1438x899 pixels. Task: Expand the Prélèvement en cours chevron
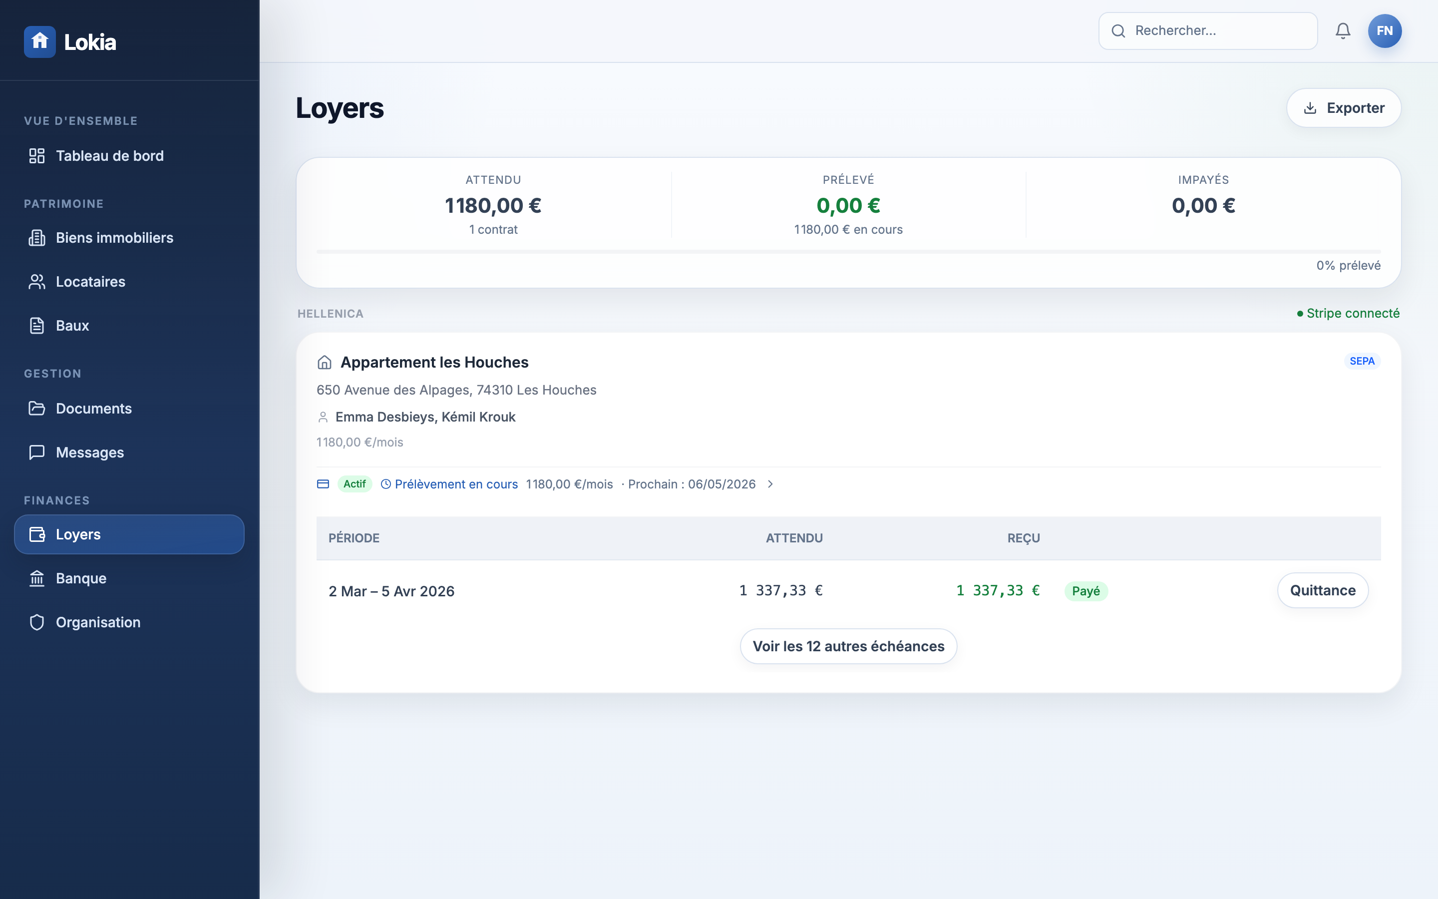pyautogui.click(x=770, y=484)
